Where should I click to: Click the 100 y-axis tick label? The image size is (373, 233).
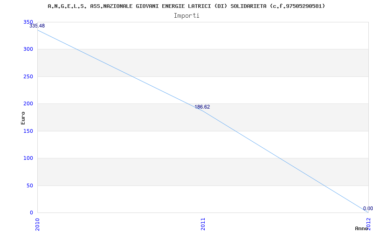tap(28, 158)
